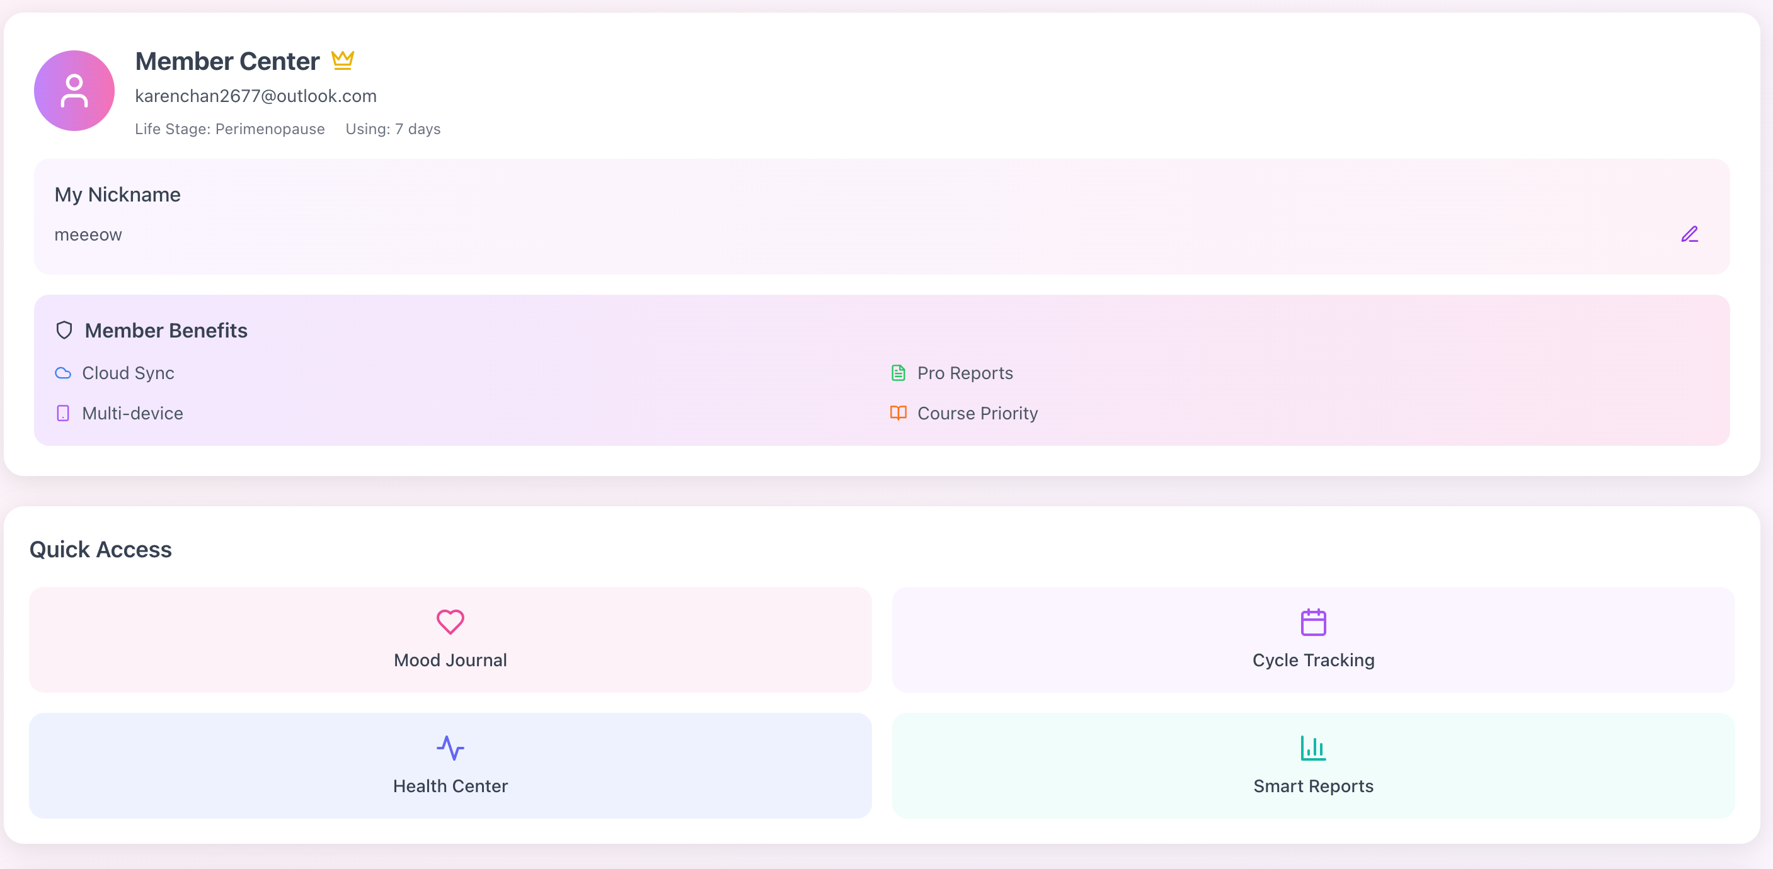Click the nickname text meeeow
1773x869 pixels.
point(88,236)
